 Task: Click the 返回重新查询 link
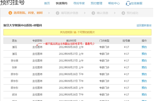[x=144, y=25]
